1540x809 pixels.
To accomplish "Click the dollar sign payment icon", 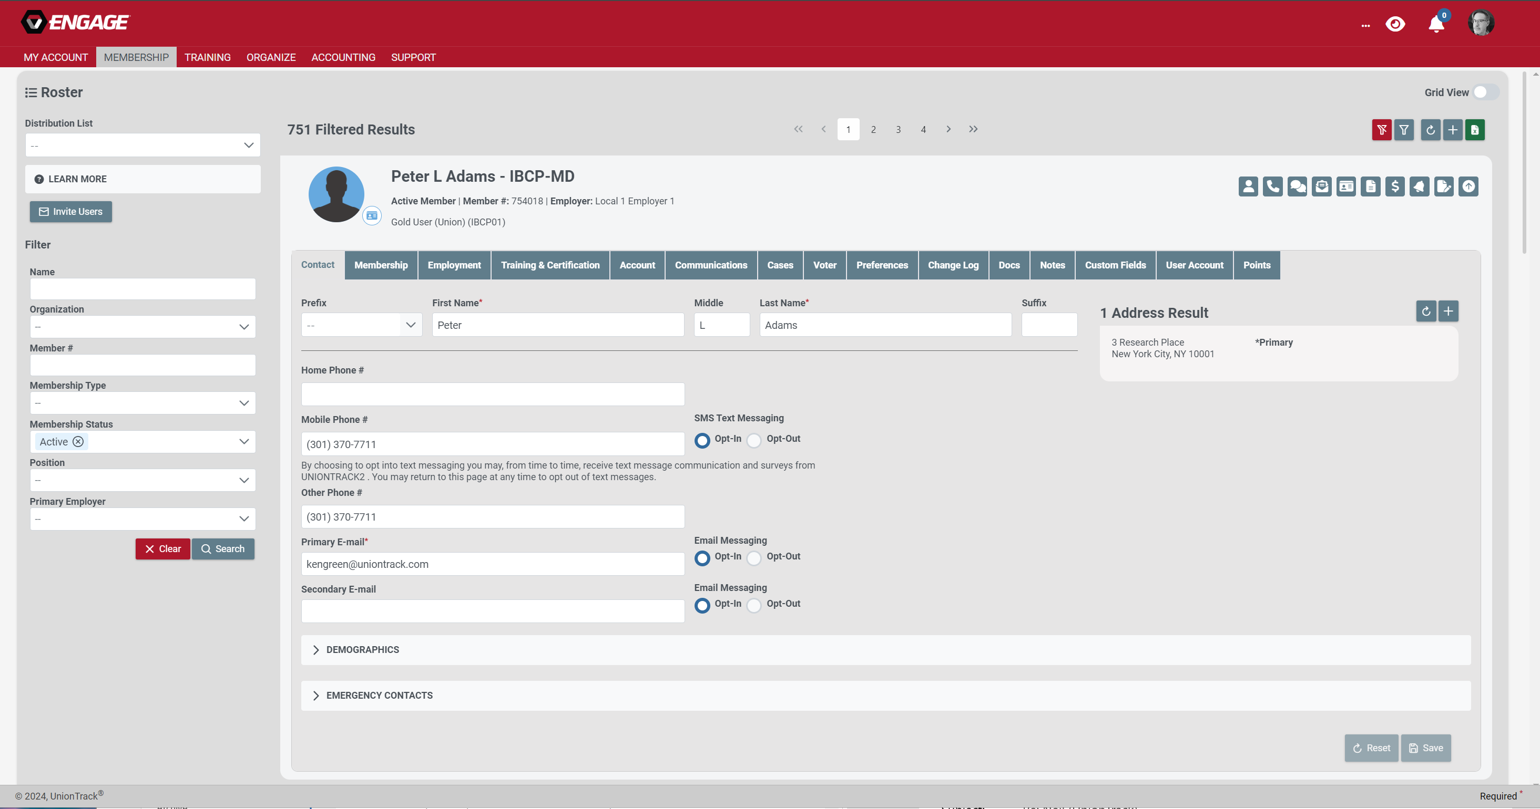I will point(1395,186).
